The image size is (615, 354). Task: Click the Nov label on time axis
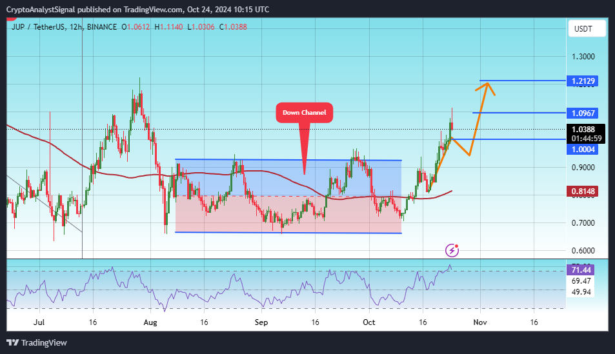pyautogui.click(x=480, y=322)
